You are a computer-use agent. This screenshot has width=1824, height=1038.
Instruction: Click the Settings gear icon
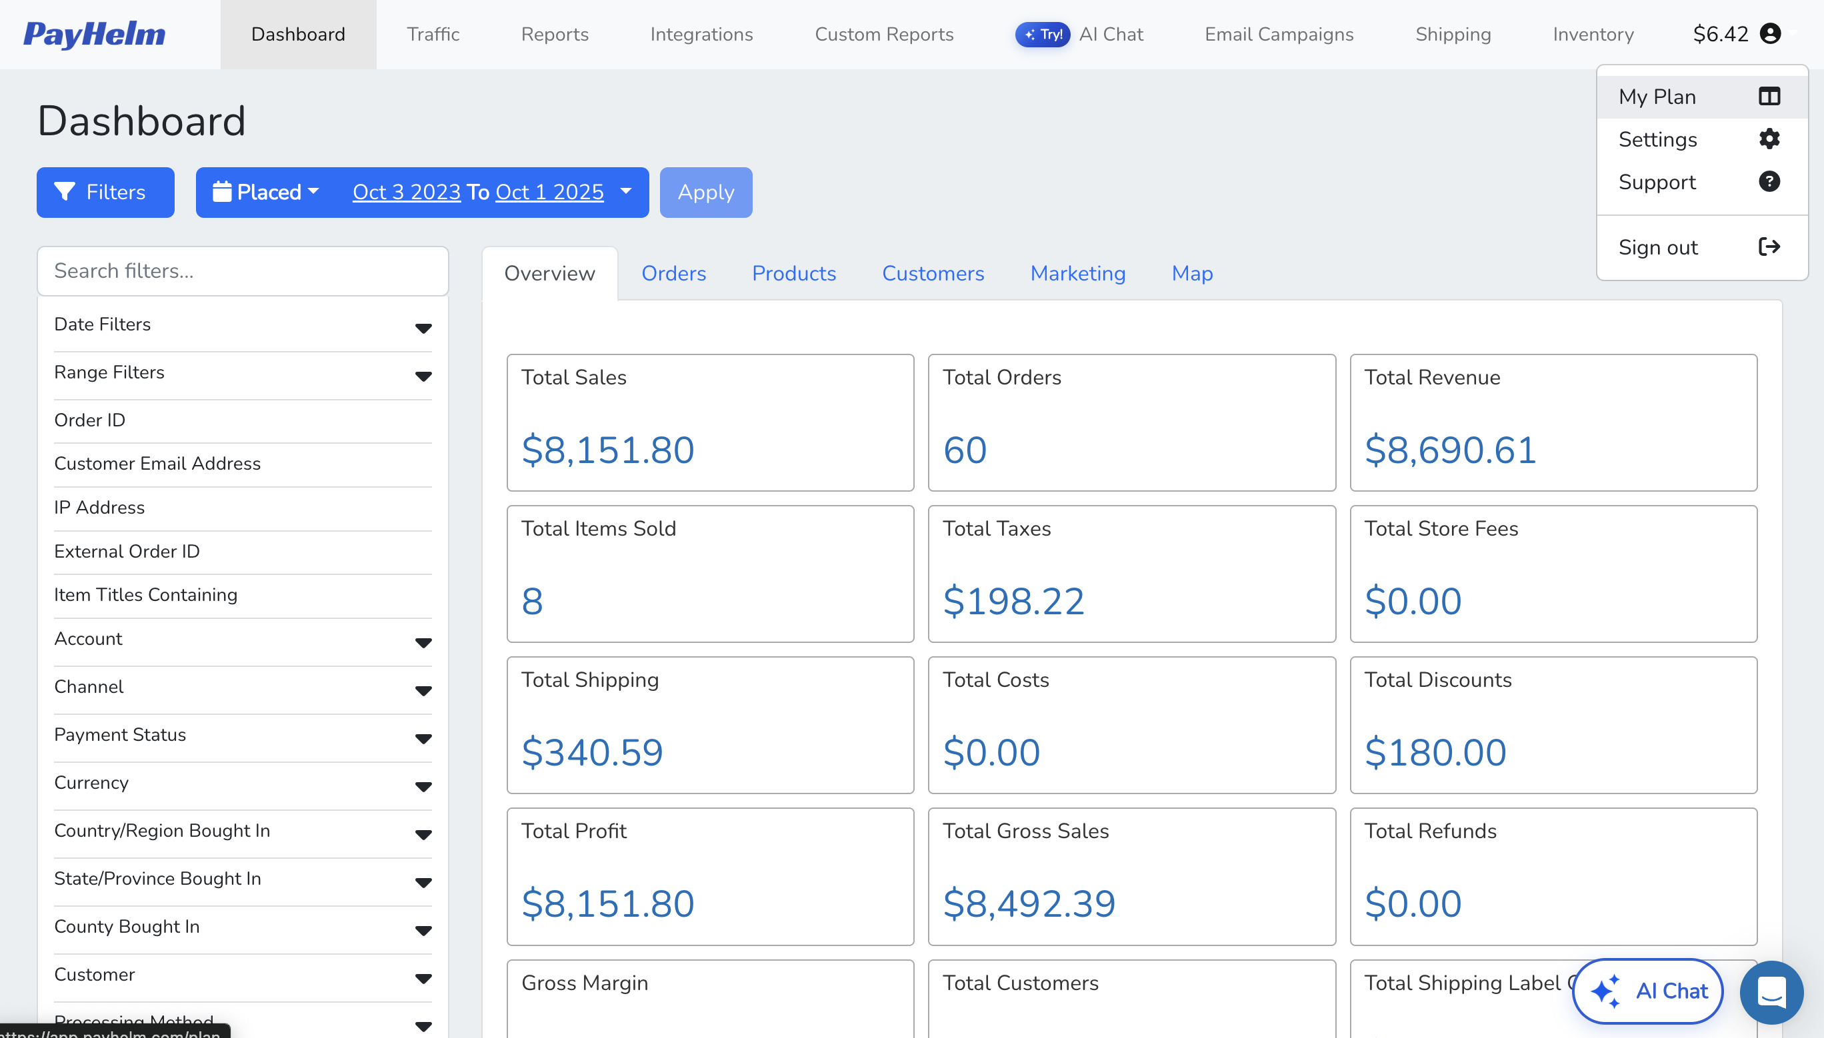[1769, 139]
